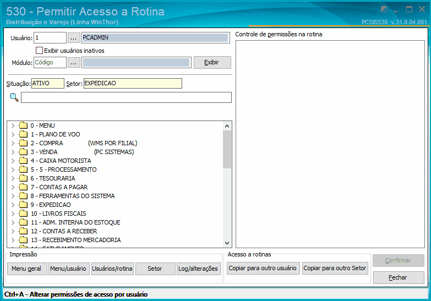Click the folder icon for 12 - CONTAS A RECEBER
The width and height of the screenshot is (431, 301).
[x=23, y=231]
